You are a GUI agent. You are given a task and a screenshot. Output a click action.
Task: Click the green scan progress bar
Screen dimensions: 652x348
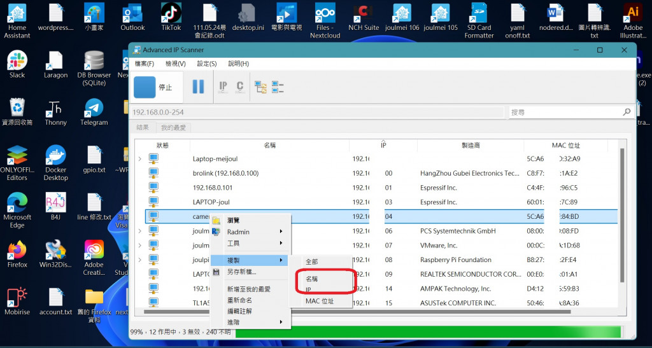coord(429,332)
